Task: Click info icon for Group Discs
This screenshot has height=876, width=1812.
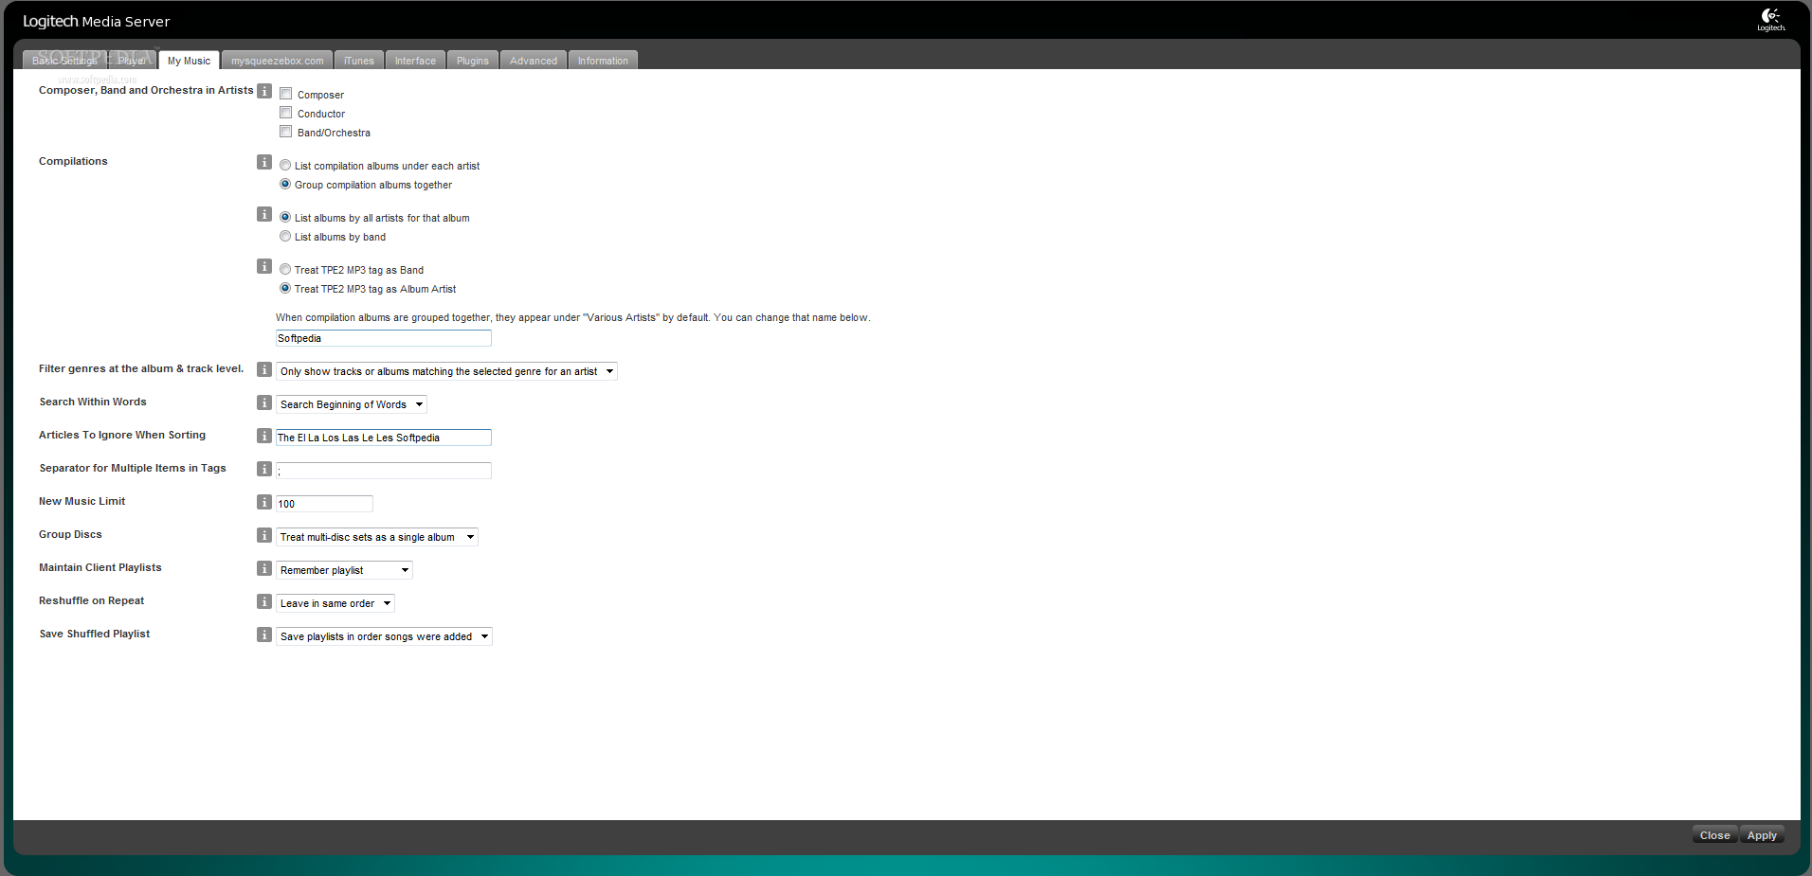Action: (x=264, y=535)
